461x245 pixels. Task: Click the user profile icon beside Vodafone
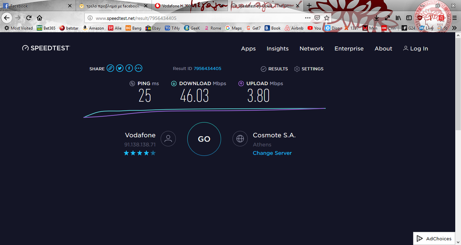pyautogui.click(x=168, y=139)
